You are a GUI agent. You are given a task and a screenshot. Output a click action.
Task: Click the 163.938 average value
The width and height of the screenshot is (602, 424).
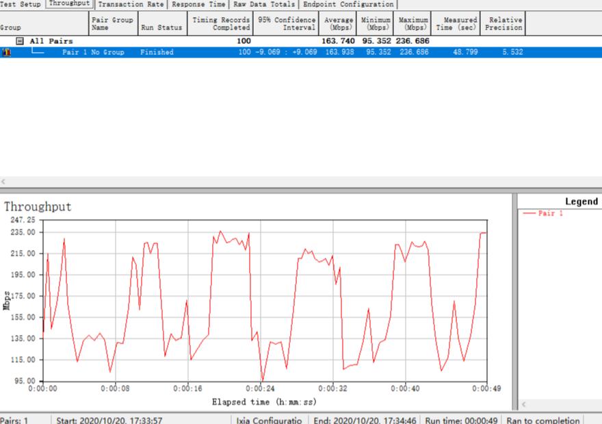340,52
